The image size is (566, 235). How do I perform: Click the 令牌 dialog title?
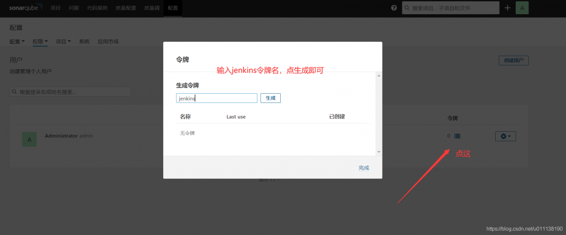183,60
